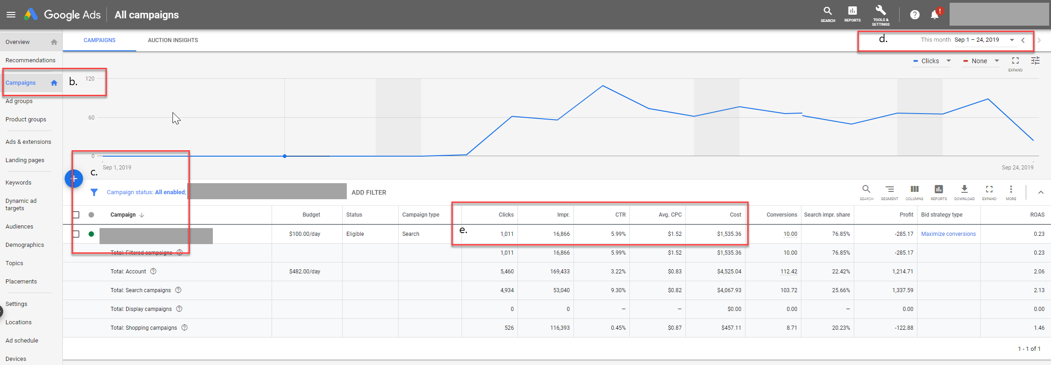The image size is (1051, 365).
Task: Show help for Total: Shopping campaigns
Action: point(184,328)
